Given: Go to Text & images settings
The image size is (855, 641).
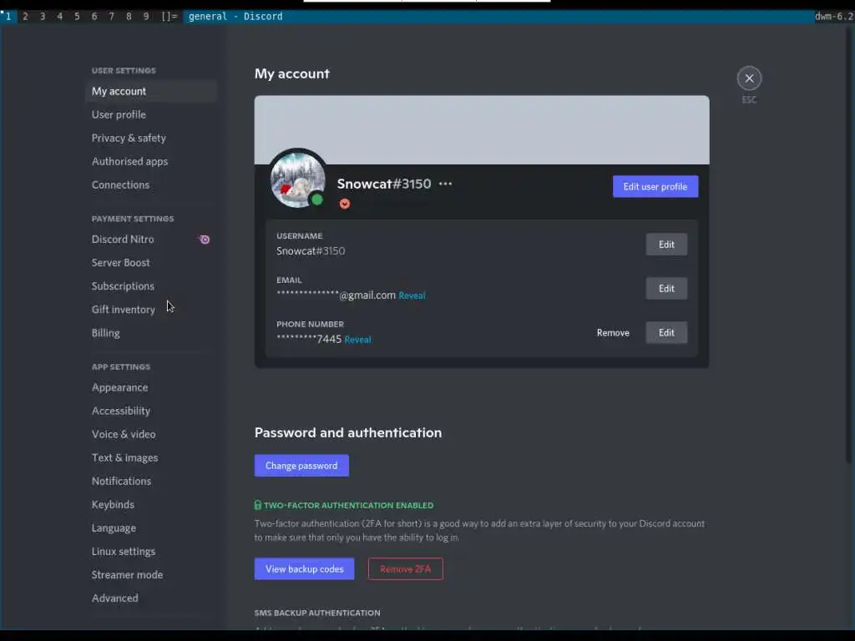Looking at the screenshot, I should (151, 458).
